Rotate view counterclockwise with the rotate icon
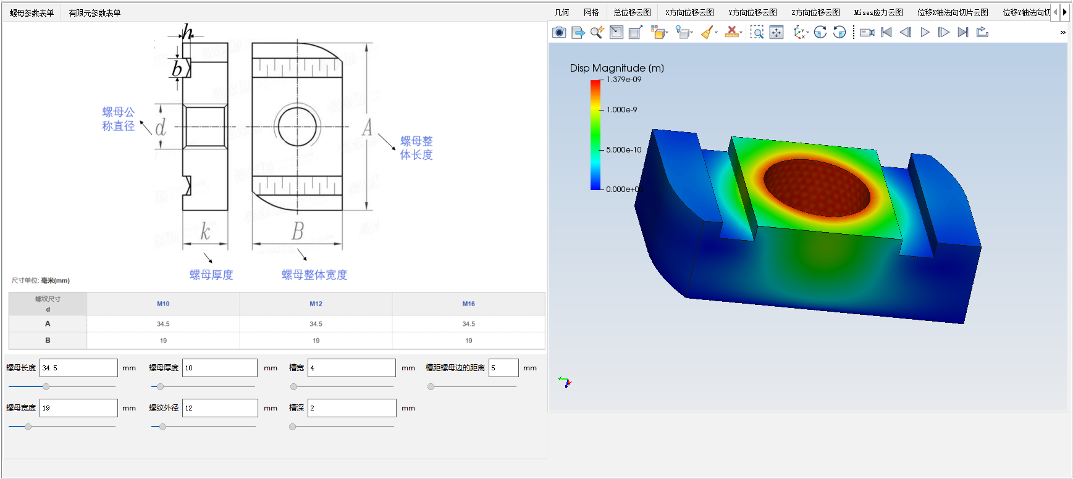The width and height of the screenshot is (1073, 479). [839, 33]
